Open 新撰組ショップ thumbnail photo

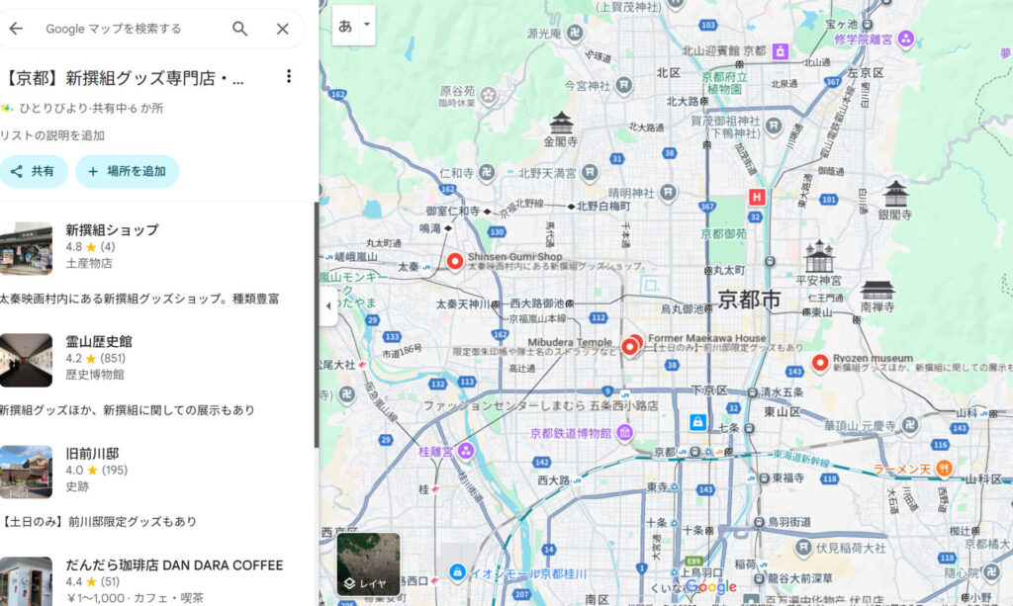(x=26, y=248)
